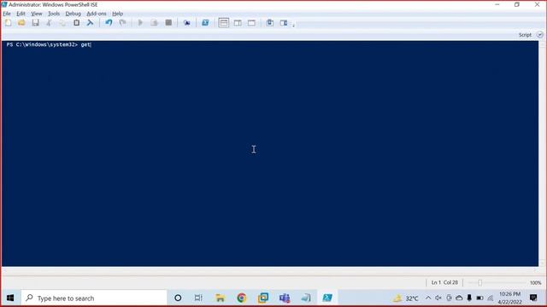Expand the Script pane with the arrow
Screen dimensions: 547x307
tap(539, 35)
